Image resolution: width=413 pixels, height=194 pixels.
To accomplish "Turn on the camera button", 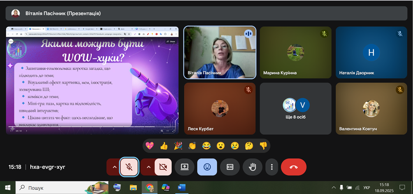I will click(x=163, y=167).
